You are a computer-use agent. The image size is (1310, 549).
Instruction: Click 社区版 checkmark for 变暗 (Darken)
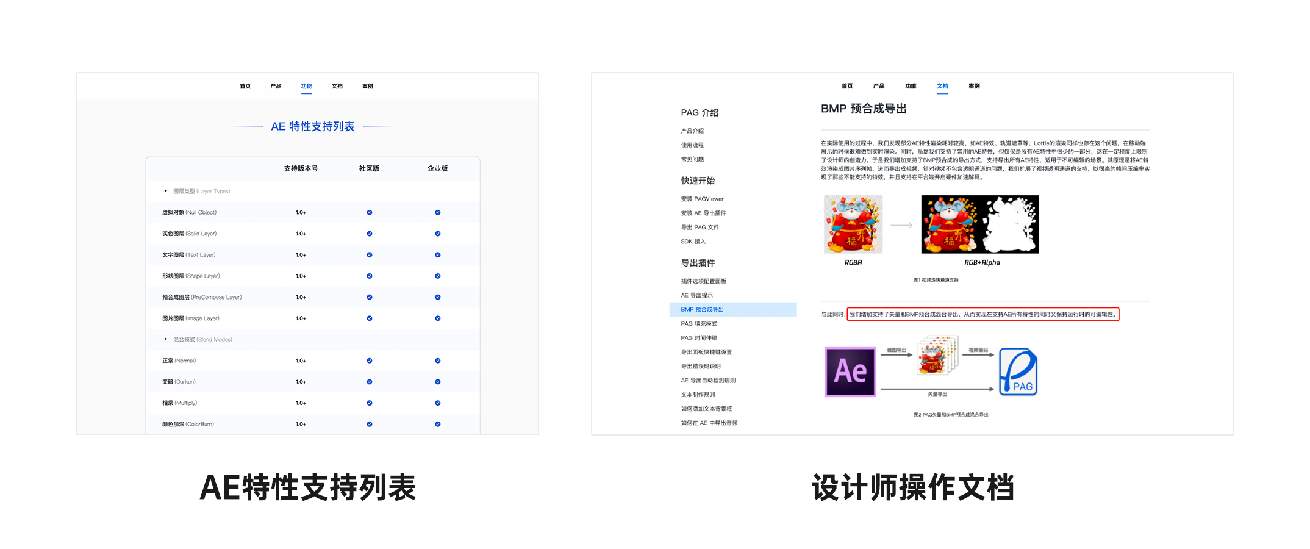tap(370, 382)
